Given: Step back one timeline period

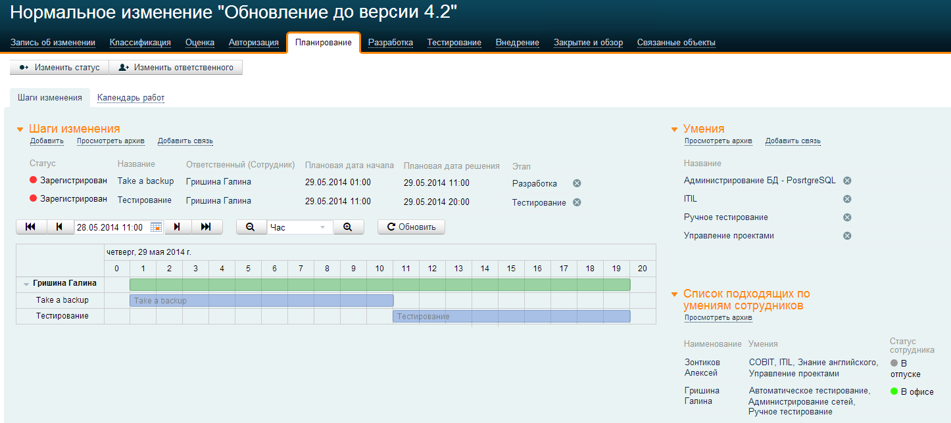Looking at the screenshot, I should click(x=60, y=227).
